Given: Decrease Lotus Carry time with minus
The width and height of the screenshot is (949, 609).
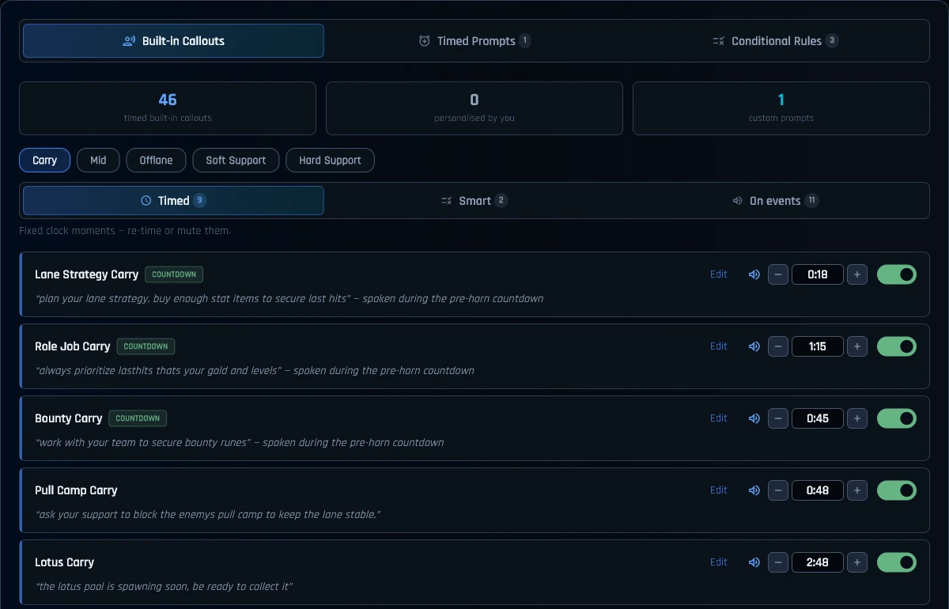Looking at the screenshot, I should pos(778,562).
